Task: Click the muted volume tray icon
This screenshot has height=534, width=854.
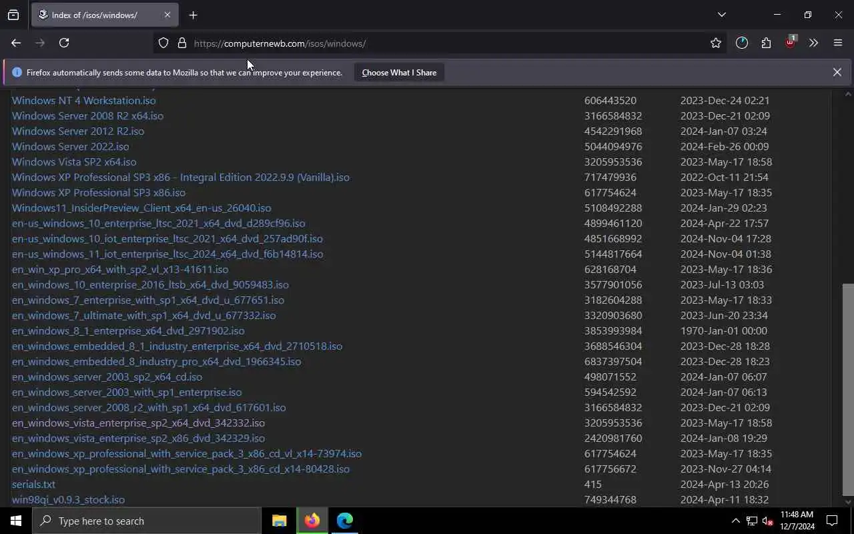Action: 767,521
